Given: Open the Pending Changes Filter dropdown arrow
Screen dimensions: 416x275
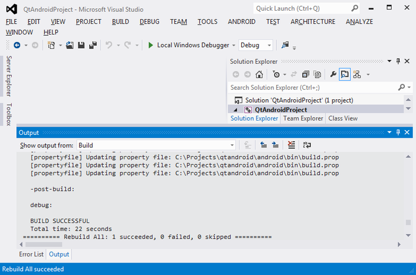Looking at the screenshot, I should pos(285,75).
